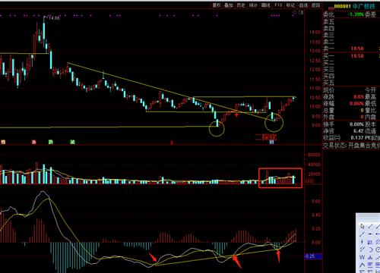Pick the rectangle drawing tool
The width and height of the screenshot is (380, 273).
pos(370,242)
